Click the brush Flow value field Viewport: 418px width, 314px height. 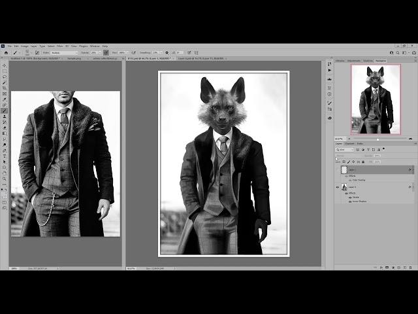click(x=122, y=53)
